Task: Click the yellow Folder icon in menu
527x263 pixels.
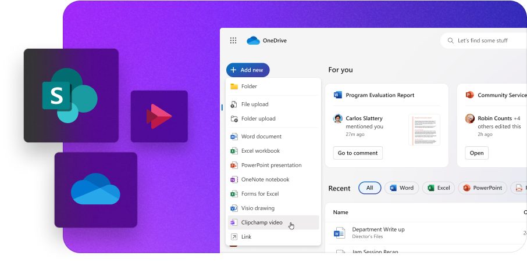Action: pyautogui.click(x=234, y=87)
